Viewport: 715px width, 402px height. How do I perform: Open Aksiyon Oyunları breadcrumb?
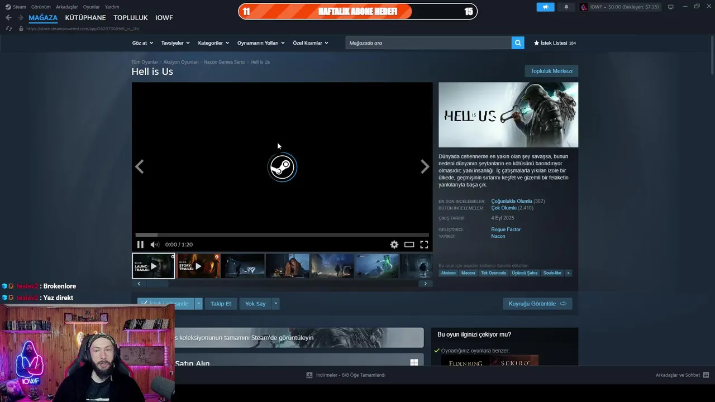181,62
